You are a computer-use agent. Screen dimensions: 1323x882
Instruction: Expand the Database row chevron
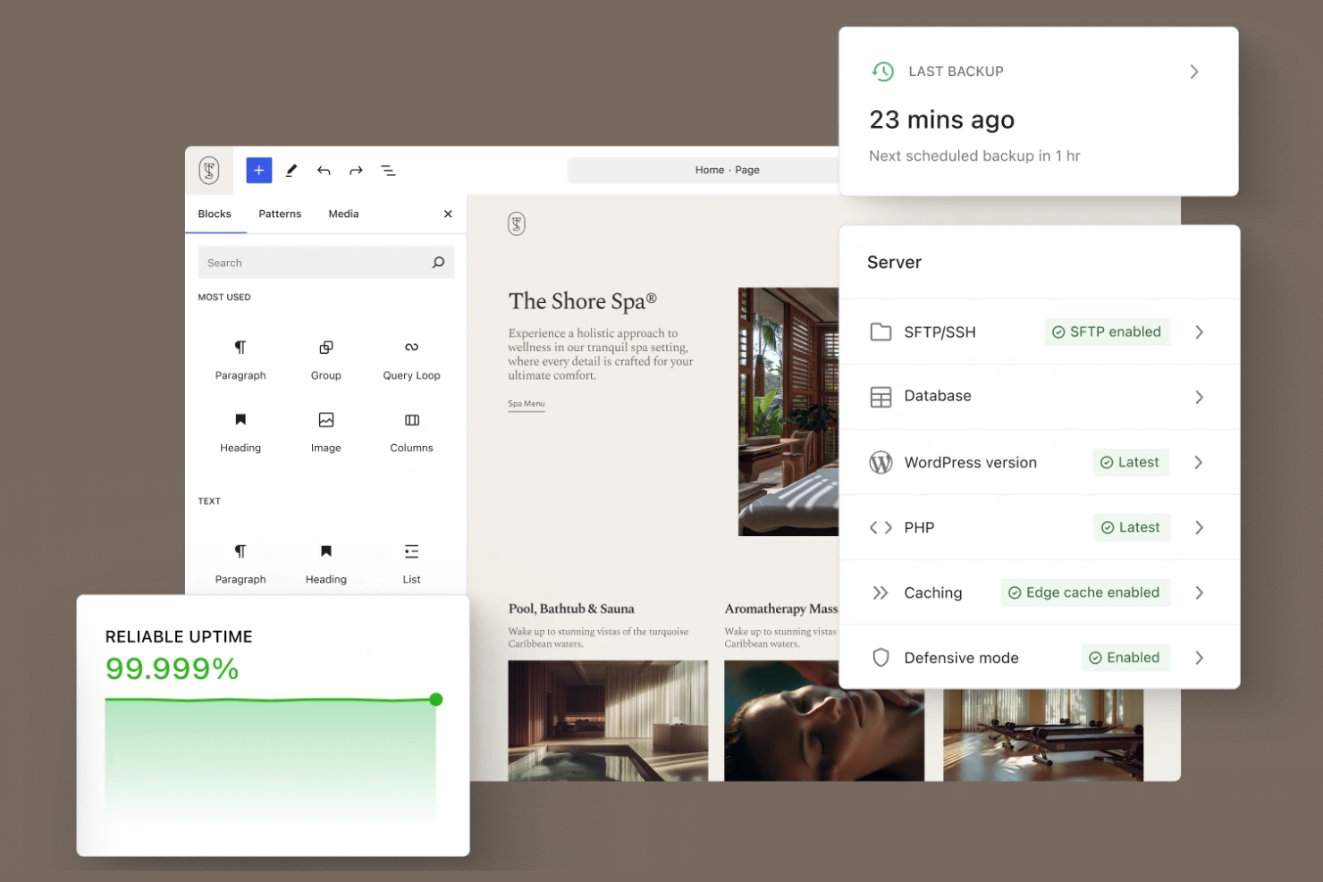pyautogui.click(x=1199, y=397)
